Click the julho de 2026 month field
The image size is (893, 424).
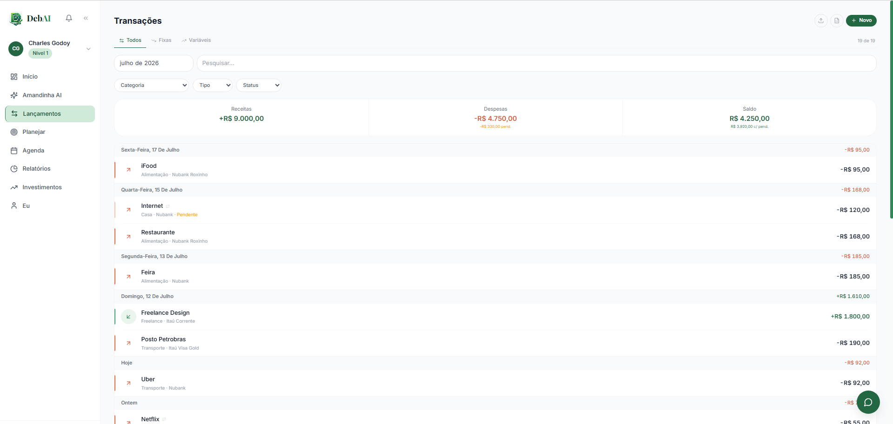coord(154,63)
